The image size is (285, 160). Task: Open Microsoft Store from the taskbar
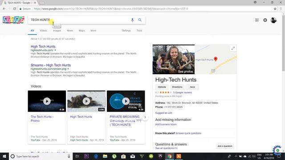[x=123, y=156]
